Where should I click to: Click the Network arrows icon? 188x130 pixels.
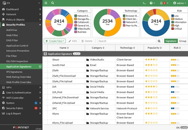click(3, 14)
